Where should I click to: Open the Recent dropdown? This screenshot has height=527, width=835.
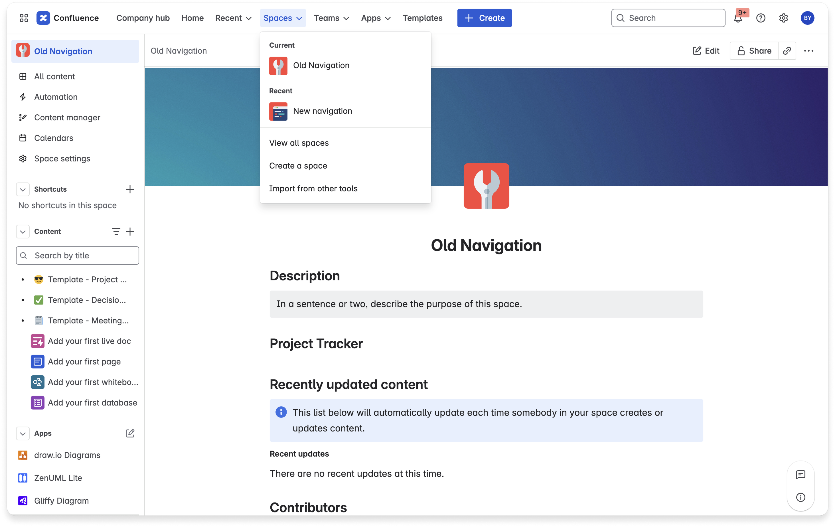pos(233,18)
